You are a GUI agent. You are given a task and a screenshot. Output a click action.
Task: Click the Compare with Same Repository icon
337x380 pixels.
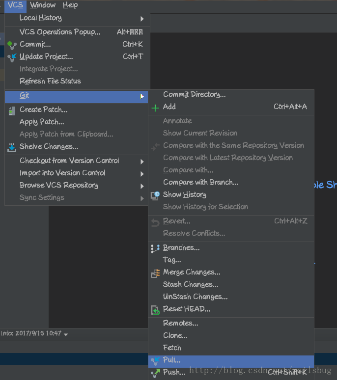tap(155, 146)
